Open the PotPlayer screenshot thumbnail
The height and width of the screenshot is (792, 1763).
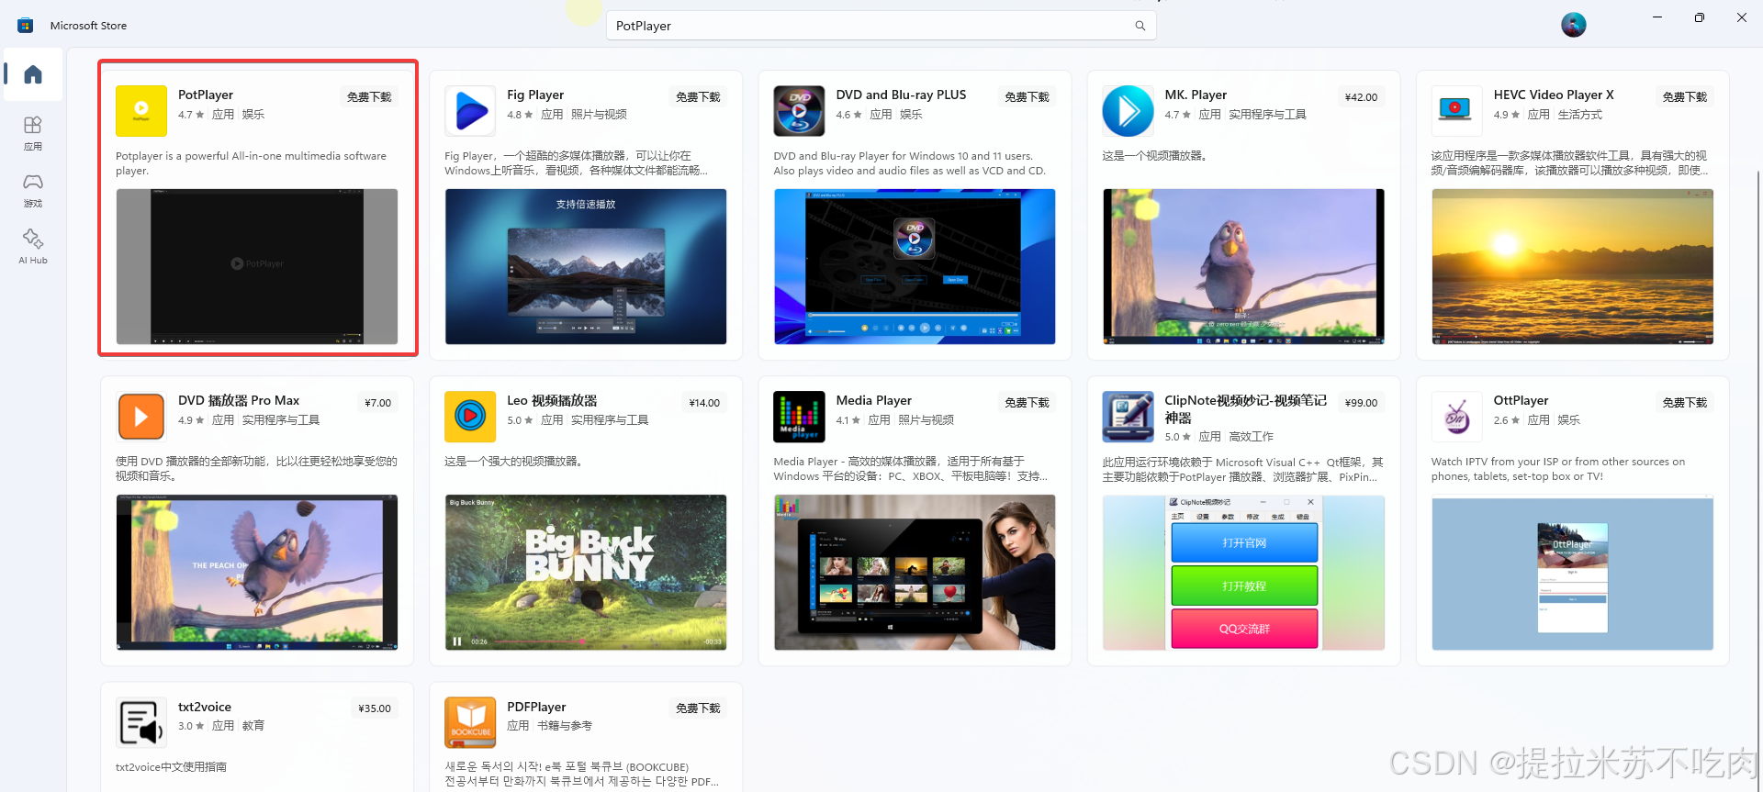click(257, 267)
